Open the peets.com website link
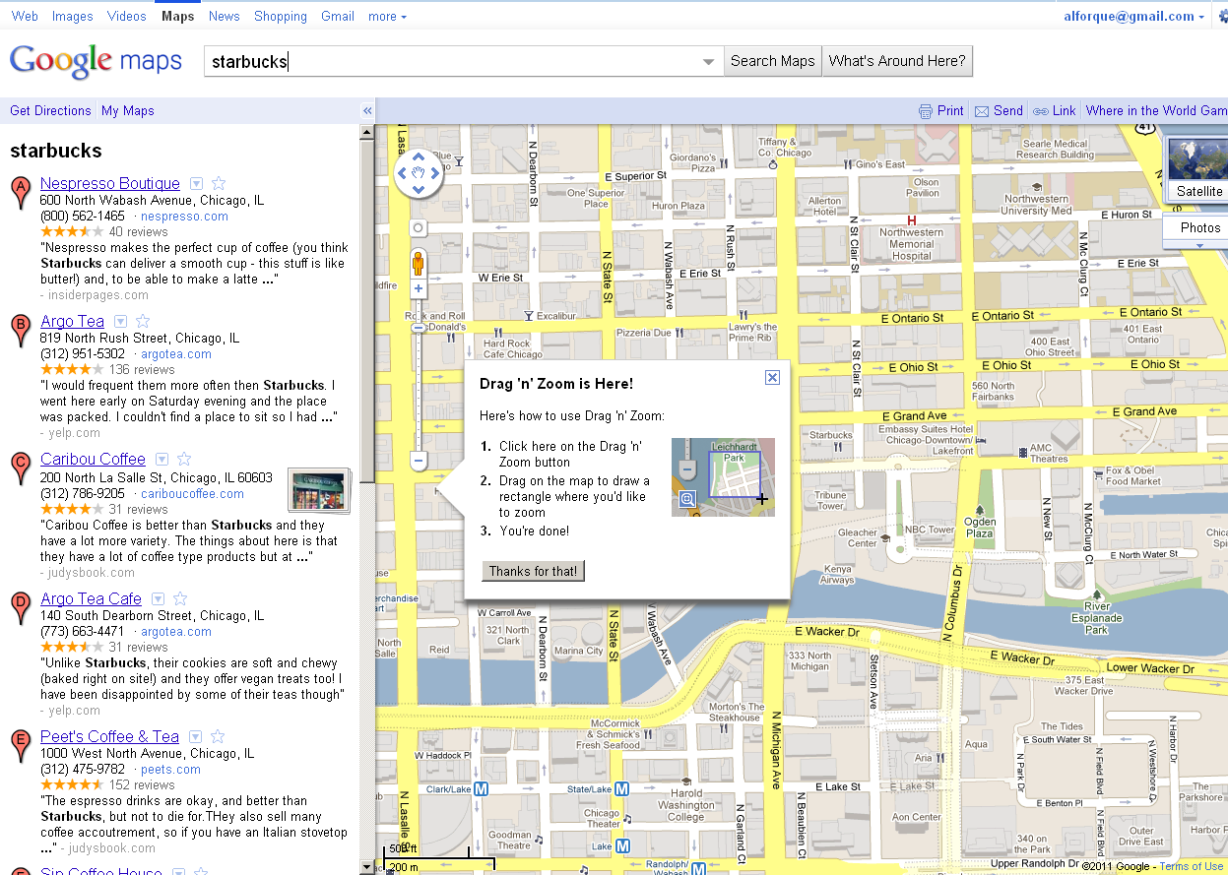 (170, 770)
